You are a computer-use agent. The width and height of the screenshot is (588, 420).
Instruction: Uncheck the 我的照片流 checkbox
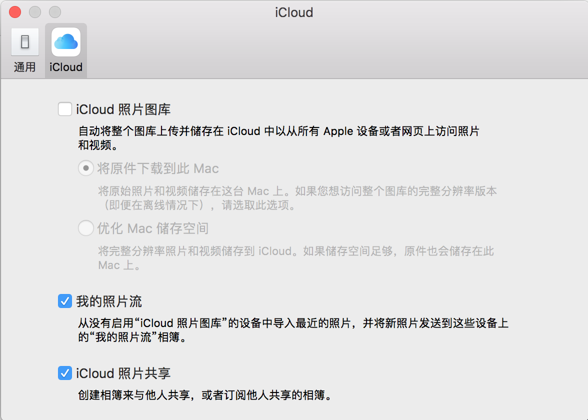pos(65,301)
